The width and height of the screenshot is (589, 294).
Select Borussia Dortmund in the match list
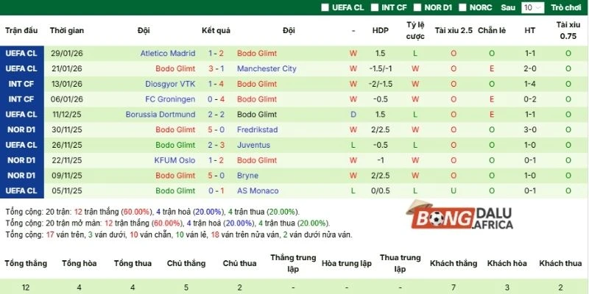click(x=160, y=115)
